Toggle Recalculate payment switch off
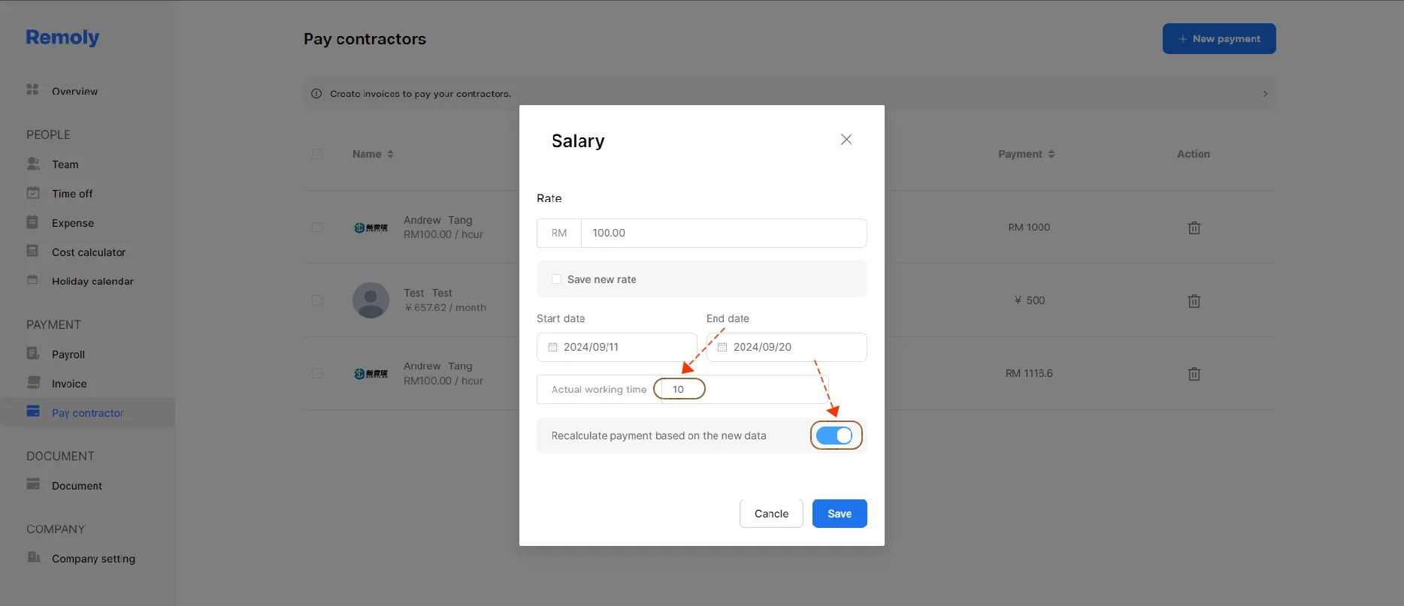The width and height of the screenshot is (1404, 606). (x=834, y=436)
